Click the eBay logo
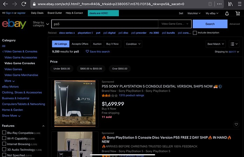Image resolution: width=244 pixels, height=157 pixels. (x=14, y=24)
